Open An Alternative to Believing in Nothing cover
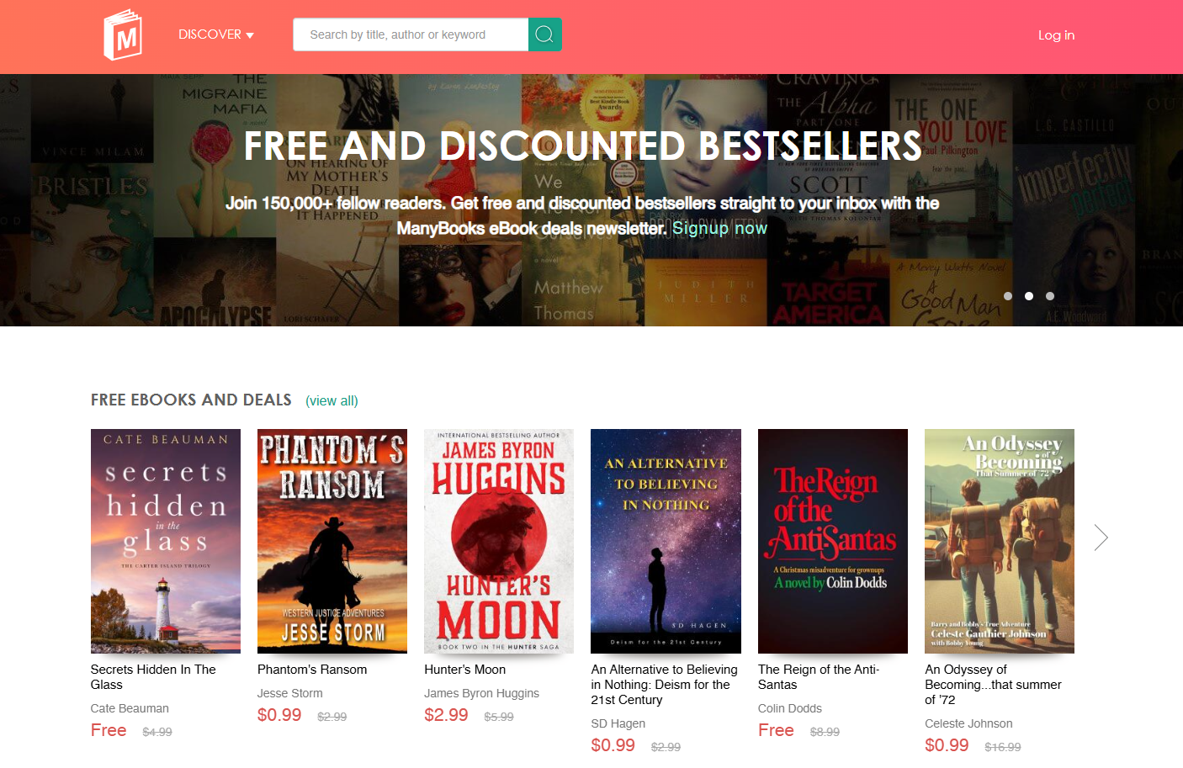The image size is (1183, 768). [x=666, y=541]
